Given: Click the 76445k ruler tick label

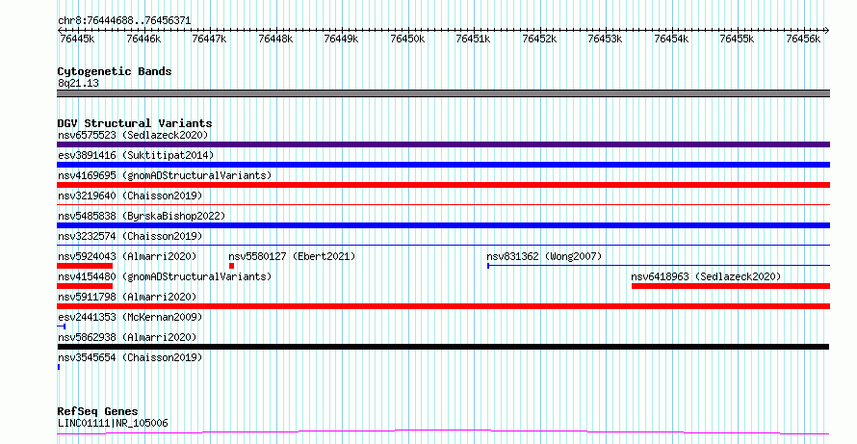Looking at the screenshot, I should (77, 39).
